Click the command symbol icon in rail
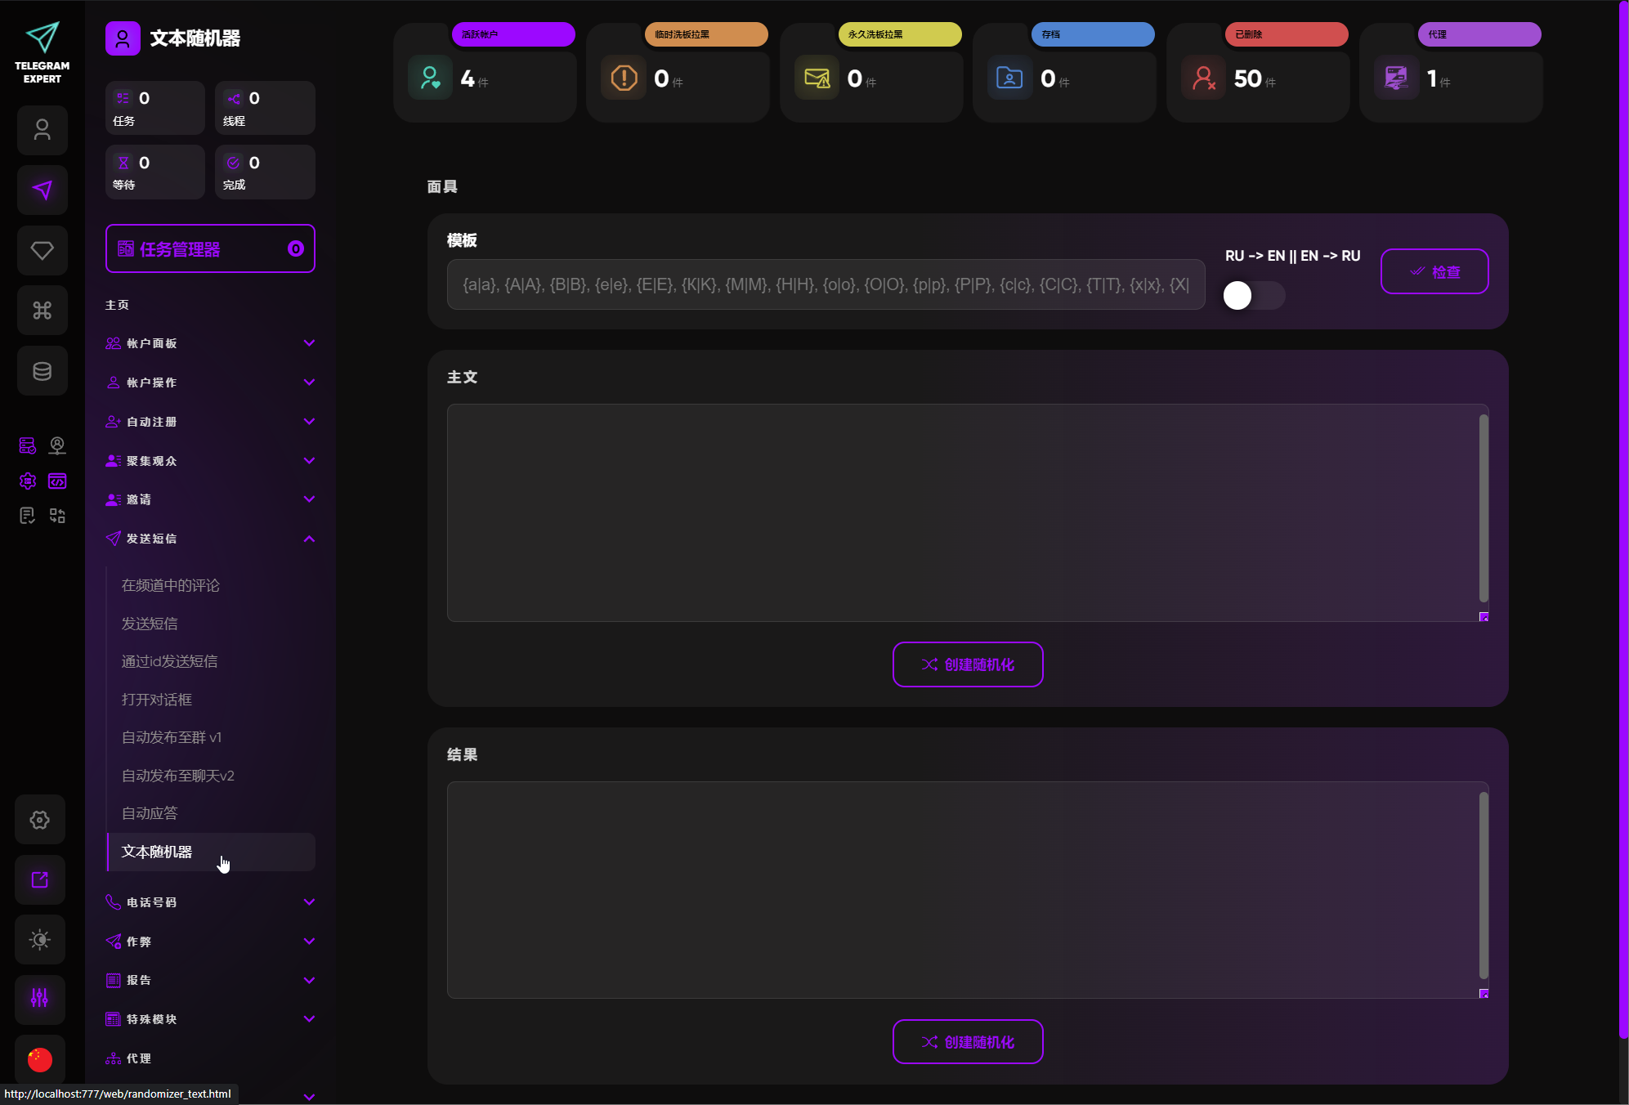 pos(43,311)
